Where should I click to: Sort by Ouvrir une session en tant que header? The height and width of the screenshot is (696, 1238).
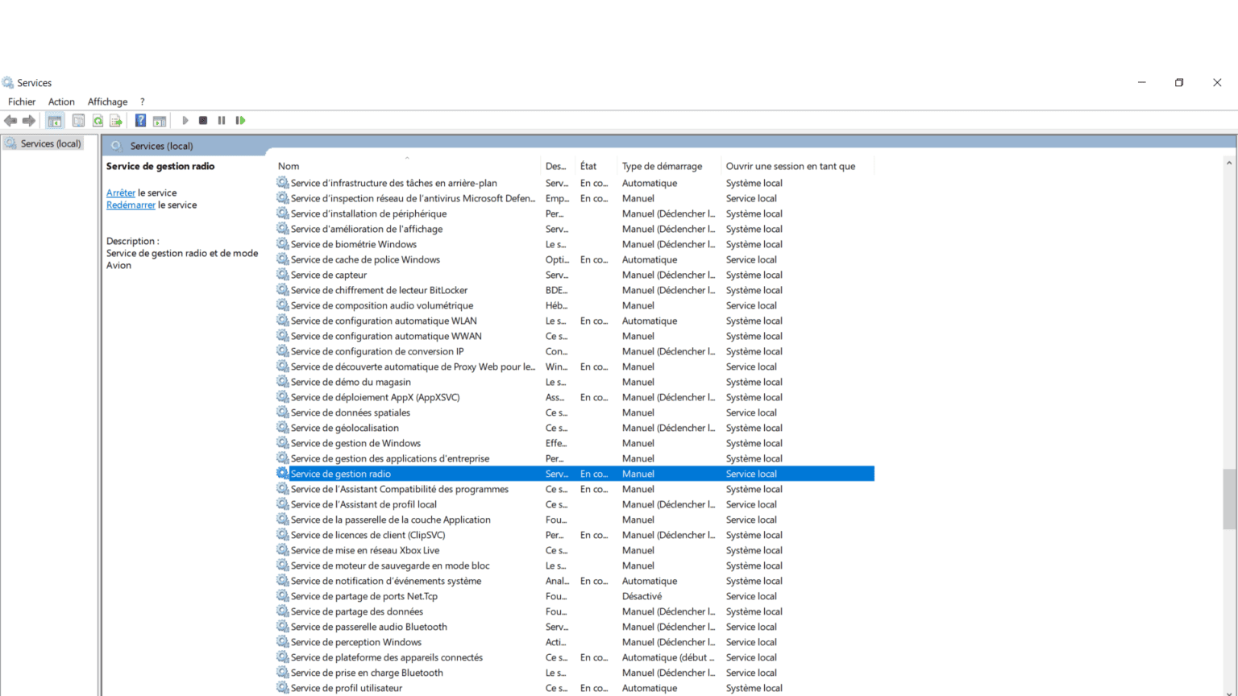pos(797,166)
